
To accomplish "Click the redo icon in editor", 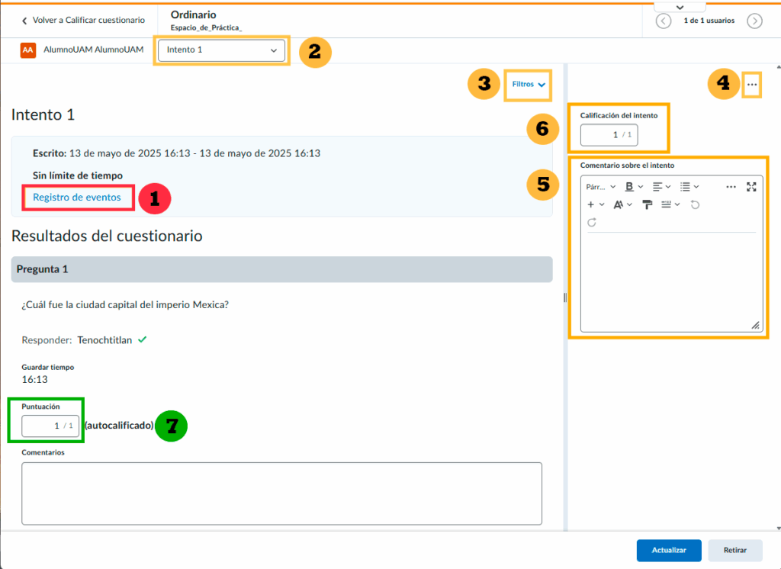I will coord(592,223).
